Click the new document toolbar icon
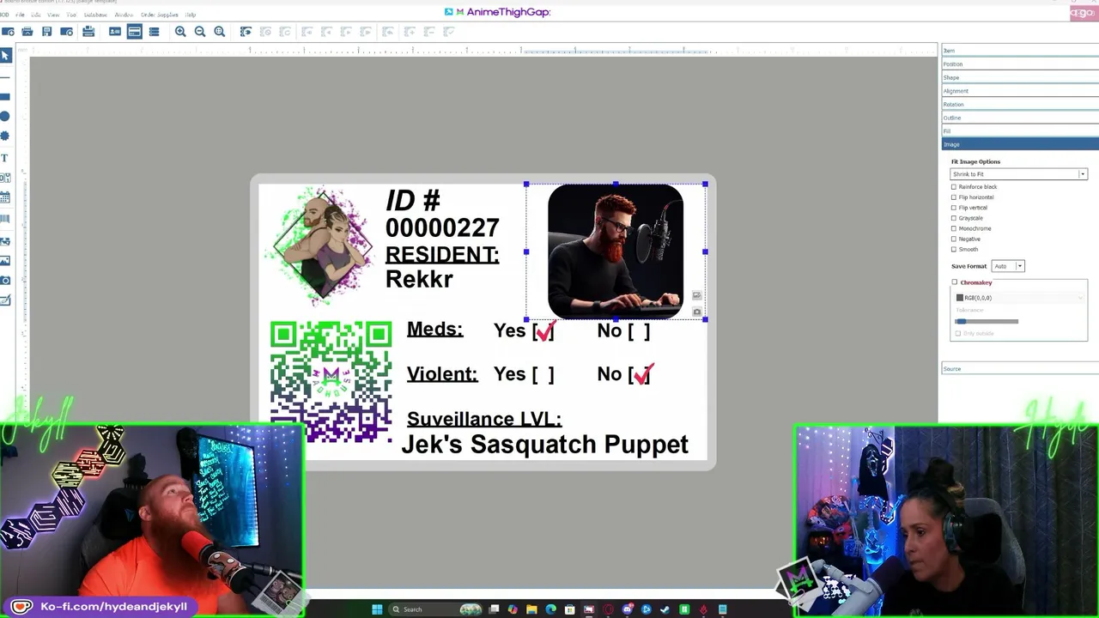The image size is (1099, 618). 8,32
